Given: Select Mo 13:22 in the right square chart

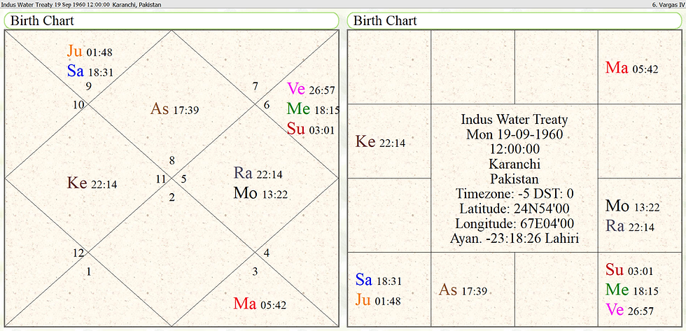Looking at the screenshot, I should pos(632,206).
